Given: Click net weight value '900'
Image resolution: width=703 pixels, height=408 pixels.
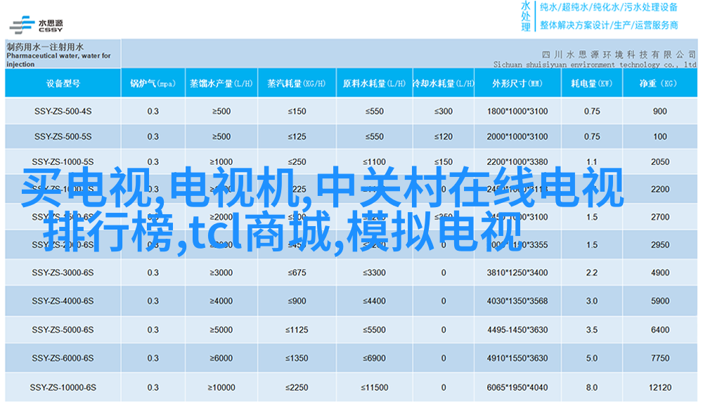Looking at the screenshot, I should (660, 111).
